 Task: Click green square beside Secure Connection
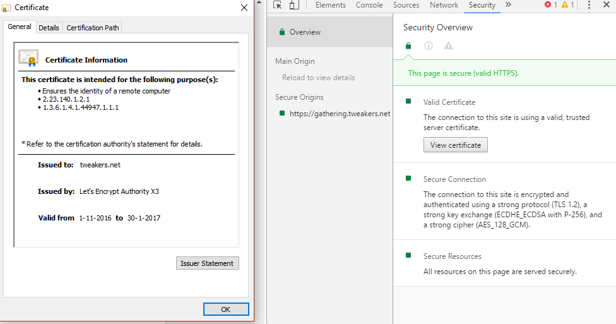tap(408, 179)
